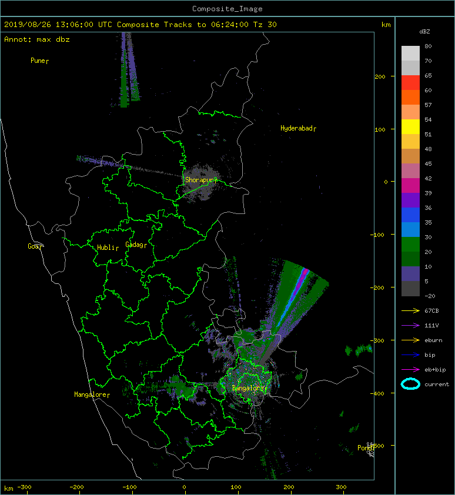Click the brown 48 dBZ color swatch
This screenshot has width=455, height=495.
410,156
